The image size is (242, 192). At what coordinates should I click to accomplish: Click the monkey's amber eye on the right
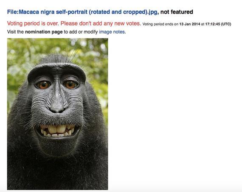coord(70,84)
